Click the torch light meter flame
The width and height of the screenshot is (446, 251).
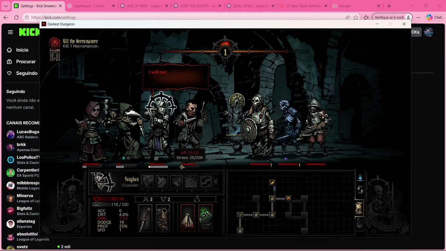point(225,43)
